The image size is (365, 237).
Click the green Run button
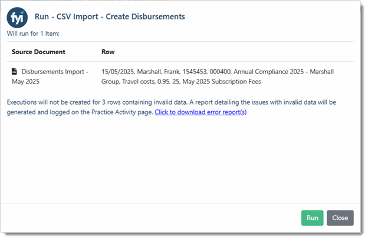coord(312,218)
